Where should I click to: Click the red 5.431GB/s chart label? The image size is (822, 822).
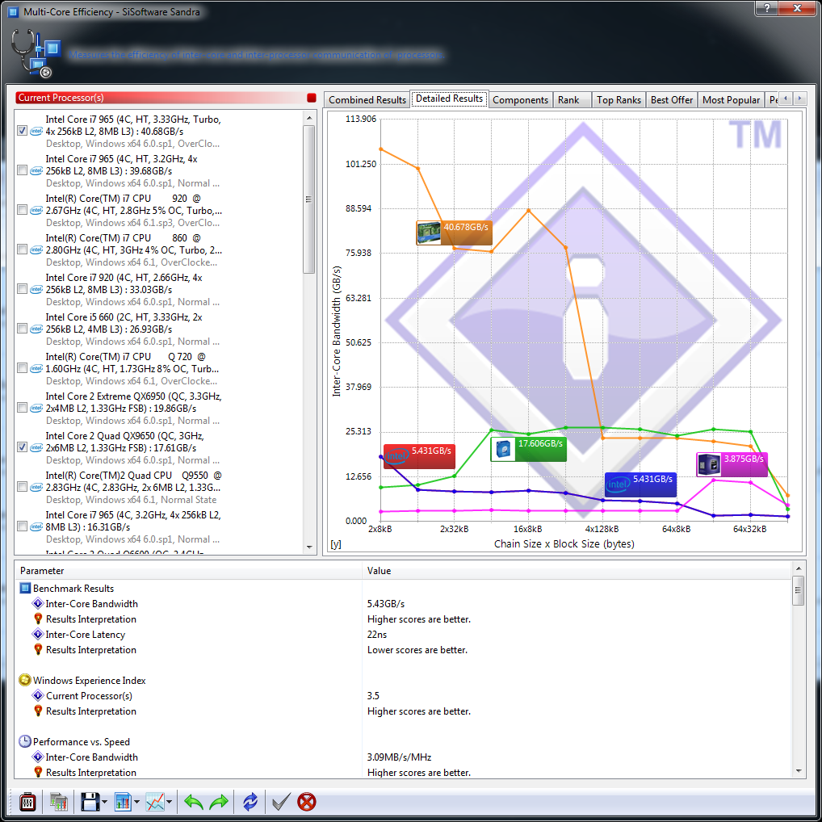point(419,456)
